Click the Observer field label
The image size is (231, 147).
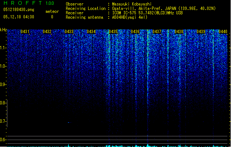coord(75,4)
